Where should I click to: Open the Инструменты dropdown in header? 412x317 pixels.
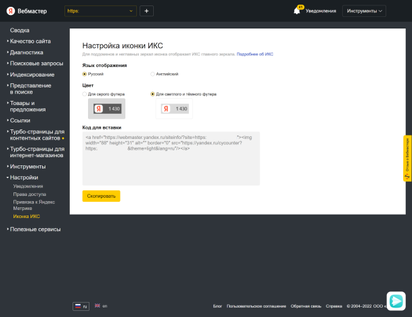click(x=365, y=11)
